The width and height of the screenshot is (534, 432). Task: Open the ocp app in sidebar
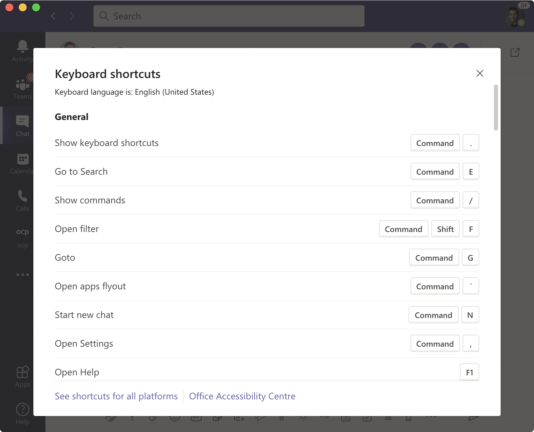tap(23, 237)
